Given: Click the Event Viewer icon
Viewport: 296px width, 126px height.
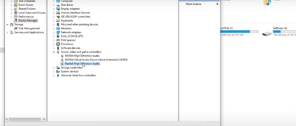Looking at the screenshot, I should click(x=16, y=5).
